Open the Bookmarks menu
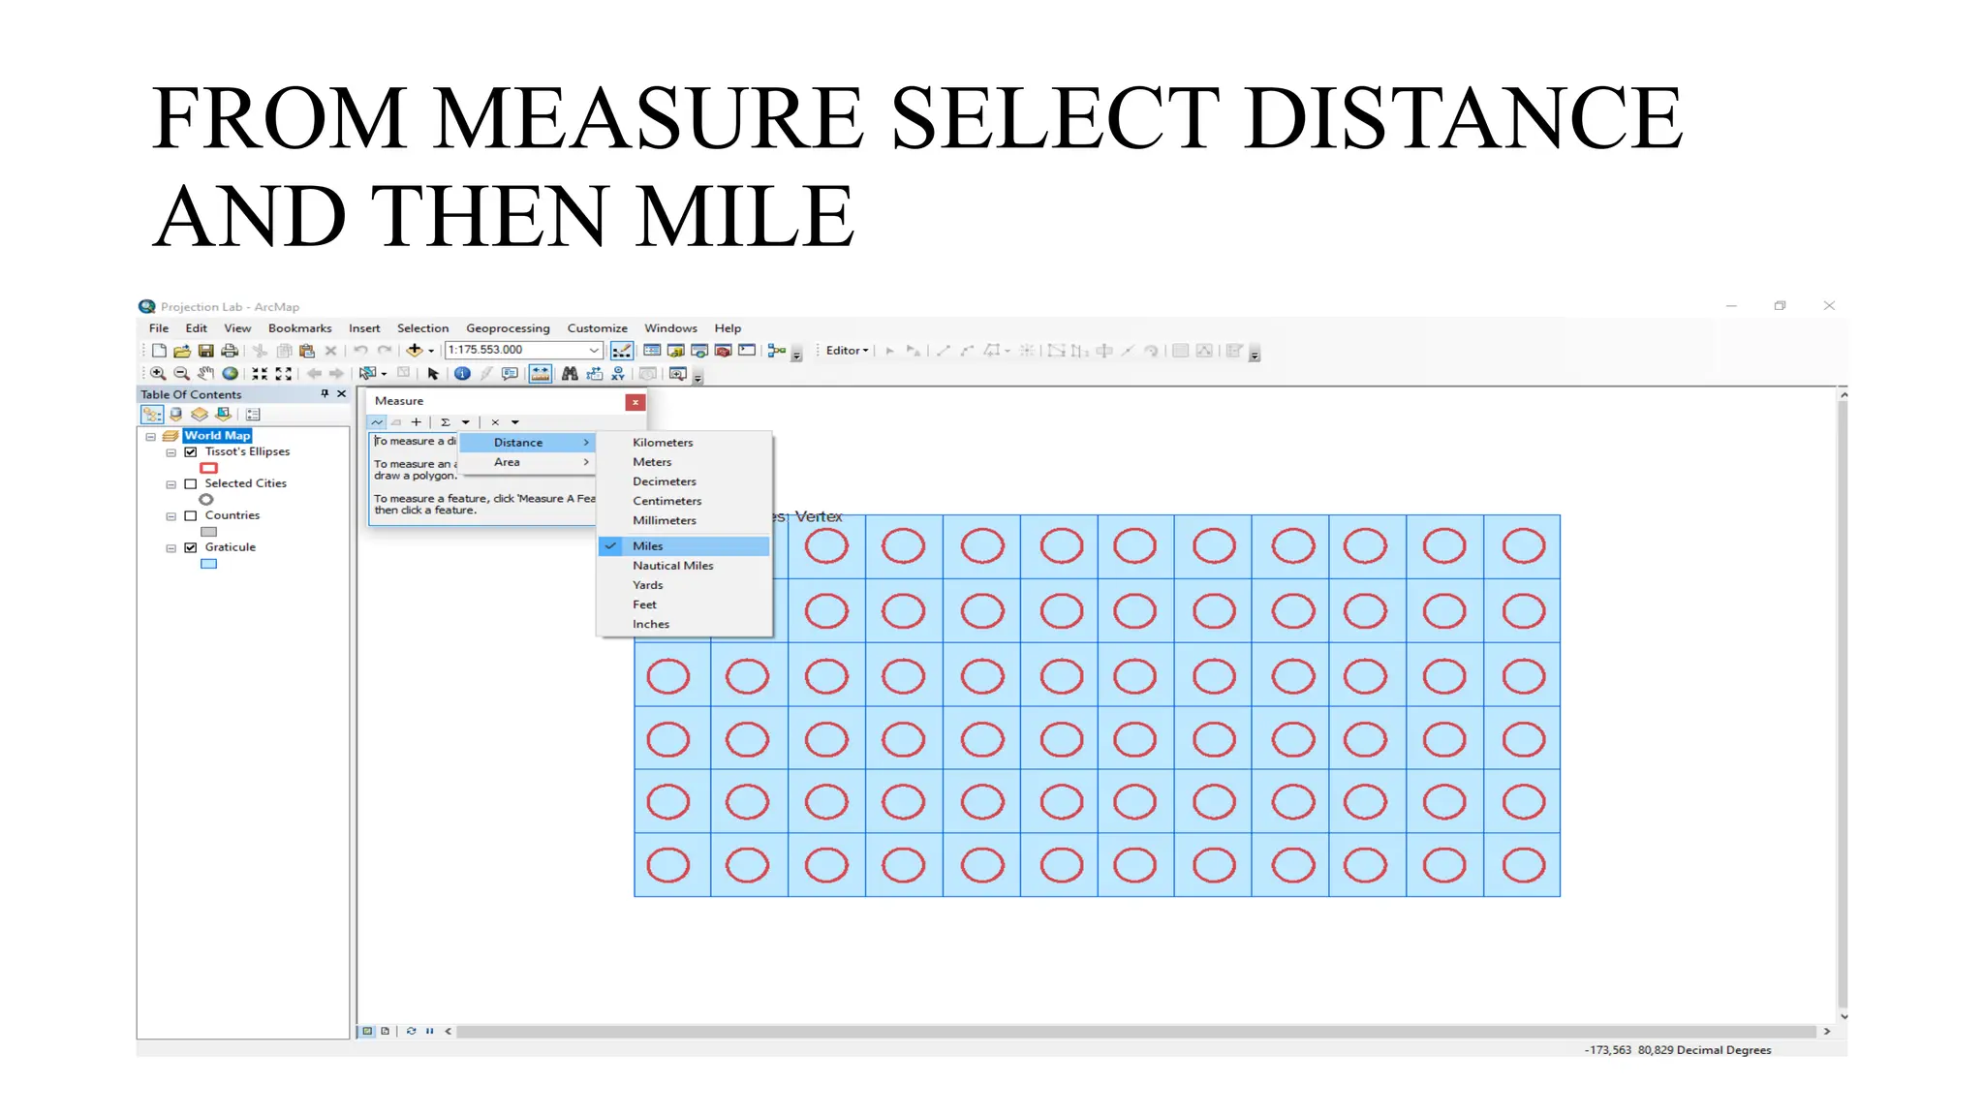This screenshot has width=1984, height=1116. pos(299,328)
